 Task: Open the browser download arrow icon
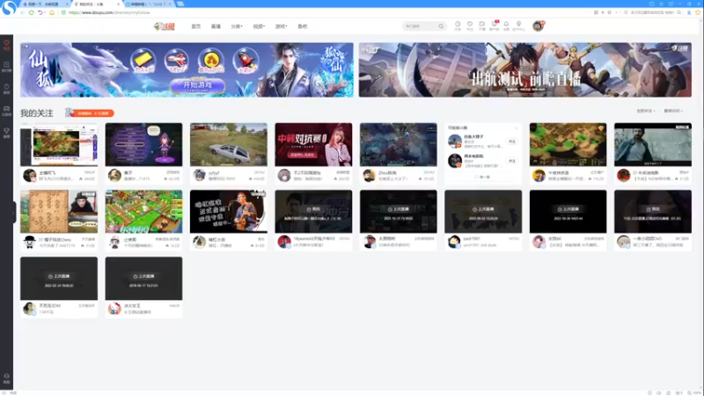tap(689, 12)
